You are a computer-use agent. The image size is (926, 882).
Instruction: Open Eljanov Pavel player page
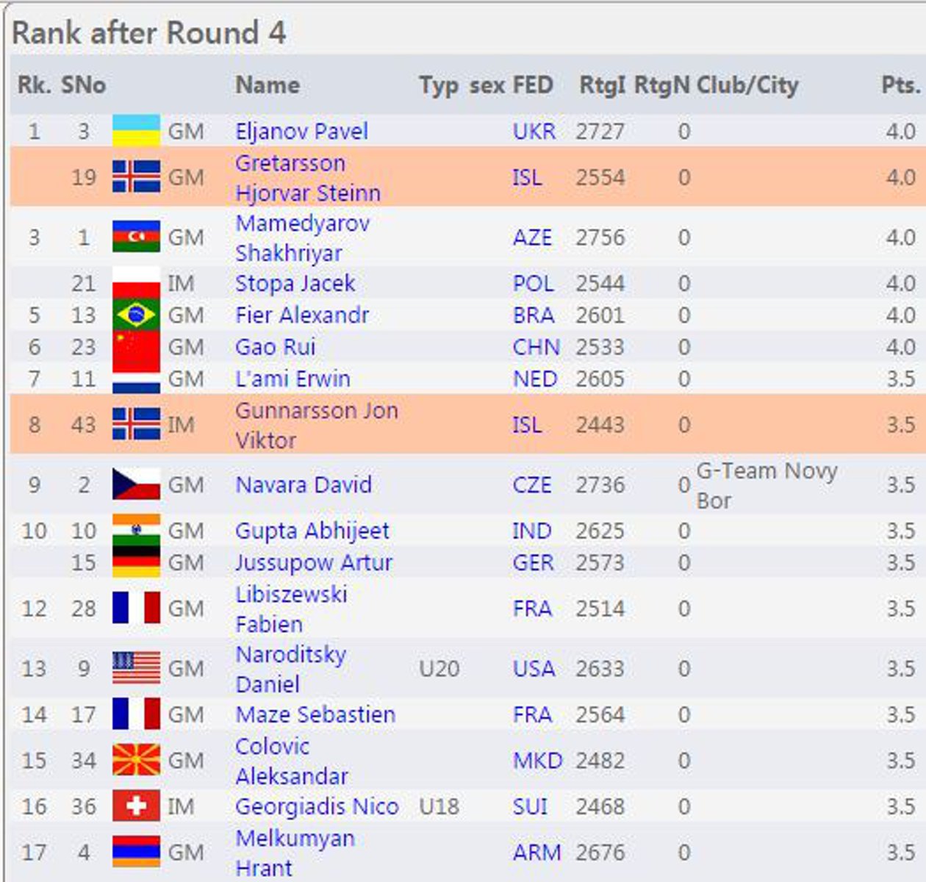(x=301, y=132)
